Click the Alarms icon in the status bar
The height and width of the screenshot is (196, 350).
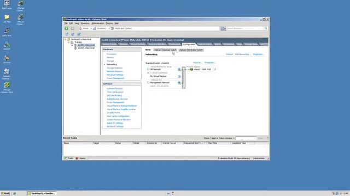[77, 158]
